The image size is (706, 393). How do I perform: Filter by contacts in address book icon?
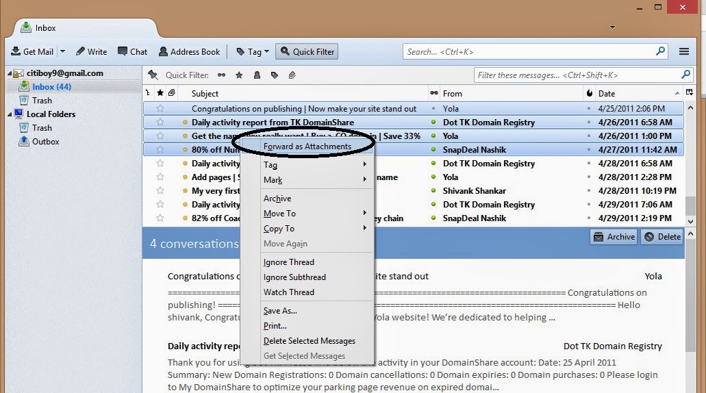pyautogui.click(x=257, y=75)
